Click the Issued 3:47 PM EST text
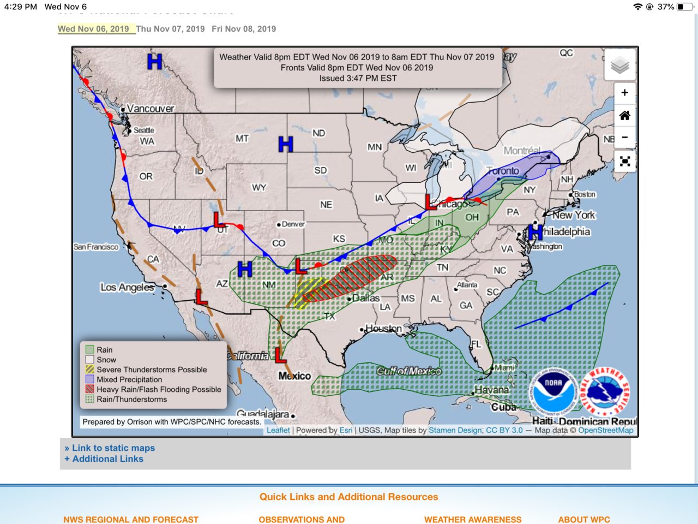 tap(358, 78)
